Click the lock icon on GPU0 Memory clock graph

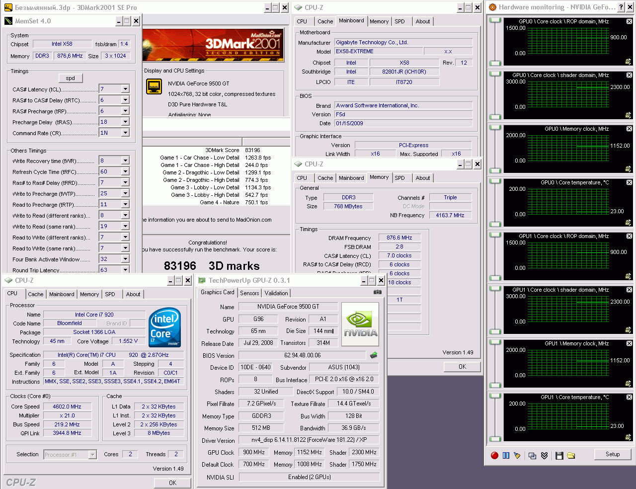click(628, 169)
